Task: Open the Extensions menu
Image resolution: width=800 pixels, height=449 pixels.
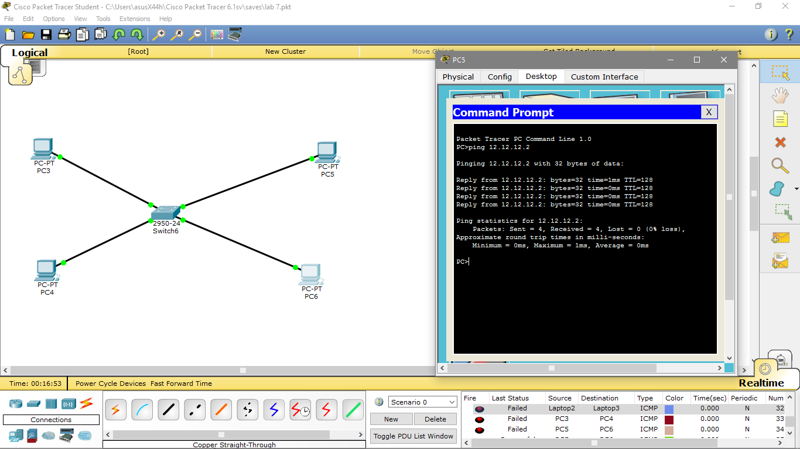Action: 135,19
